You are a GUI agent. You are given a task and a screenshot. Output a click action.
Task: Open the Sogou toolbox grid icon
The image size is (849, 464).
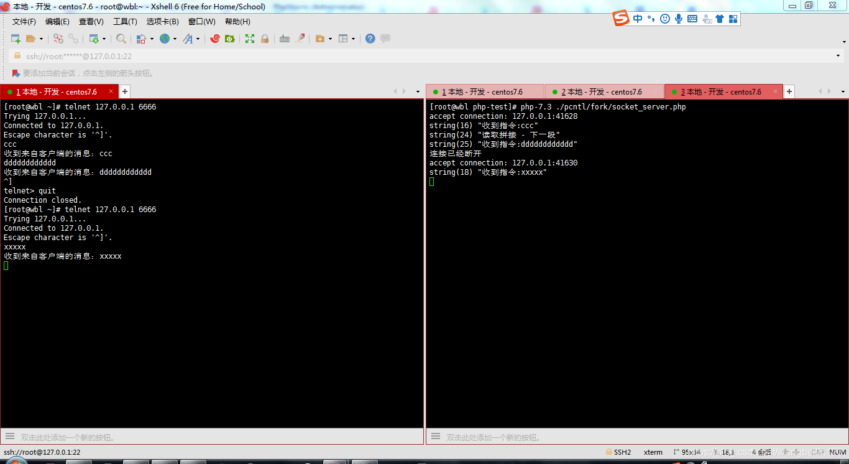click(733, 19)
